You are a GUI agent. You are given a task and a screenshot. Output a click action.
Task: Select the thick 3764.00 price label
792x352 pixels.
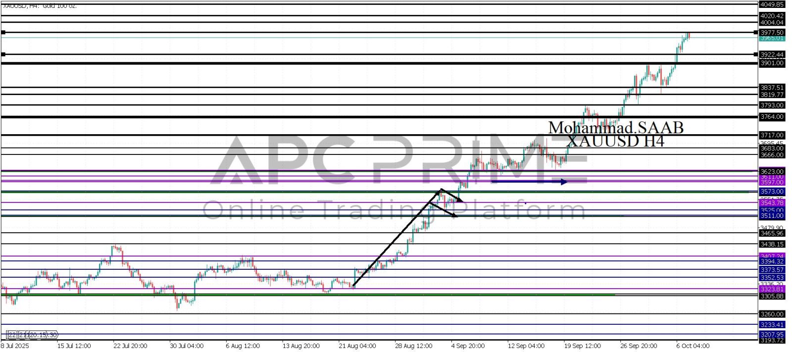(772, 117)
